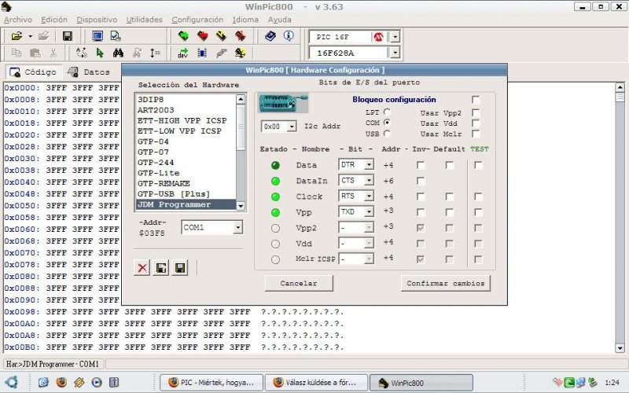Open the info icon in the toolbar
Viewport: 629px width, 393px height.
(289, 36)
